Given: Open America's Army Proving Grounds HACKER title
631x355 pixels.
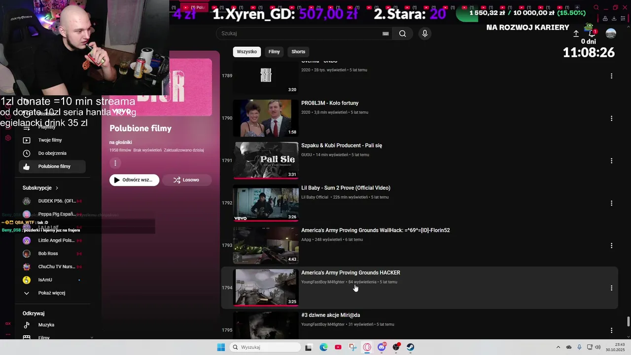Looking at the screenshot, I should 351,273.
